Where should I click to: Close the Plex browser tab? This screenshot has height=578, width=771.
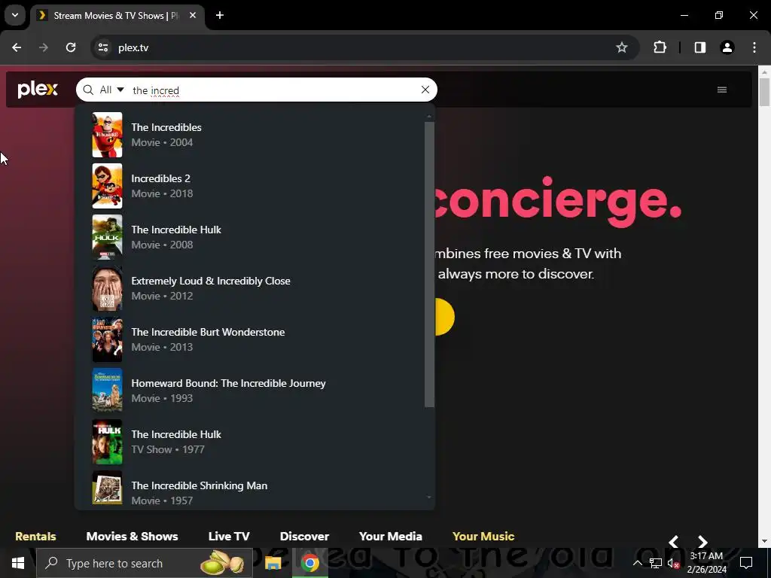(193, 15)
